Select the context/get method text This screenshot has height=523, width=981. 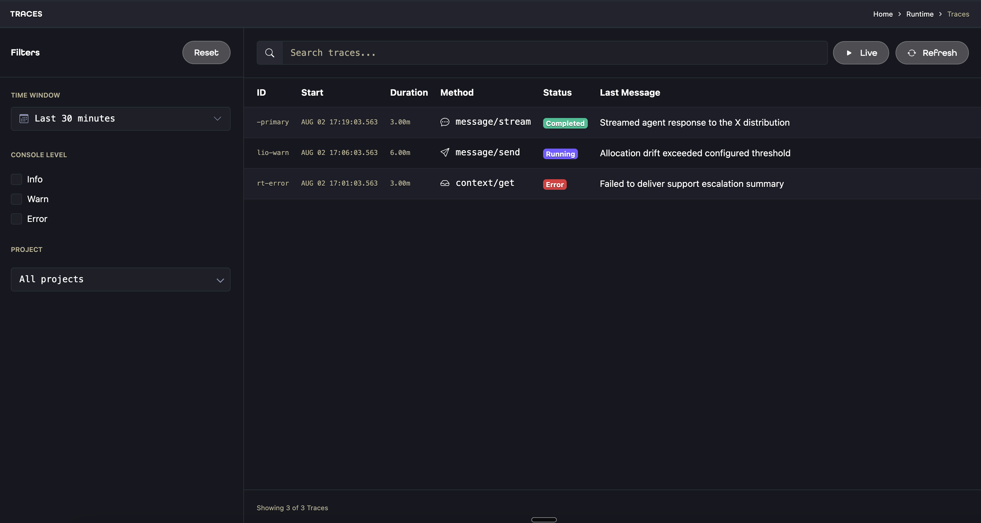click(x=485, y=183)
